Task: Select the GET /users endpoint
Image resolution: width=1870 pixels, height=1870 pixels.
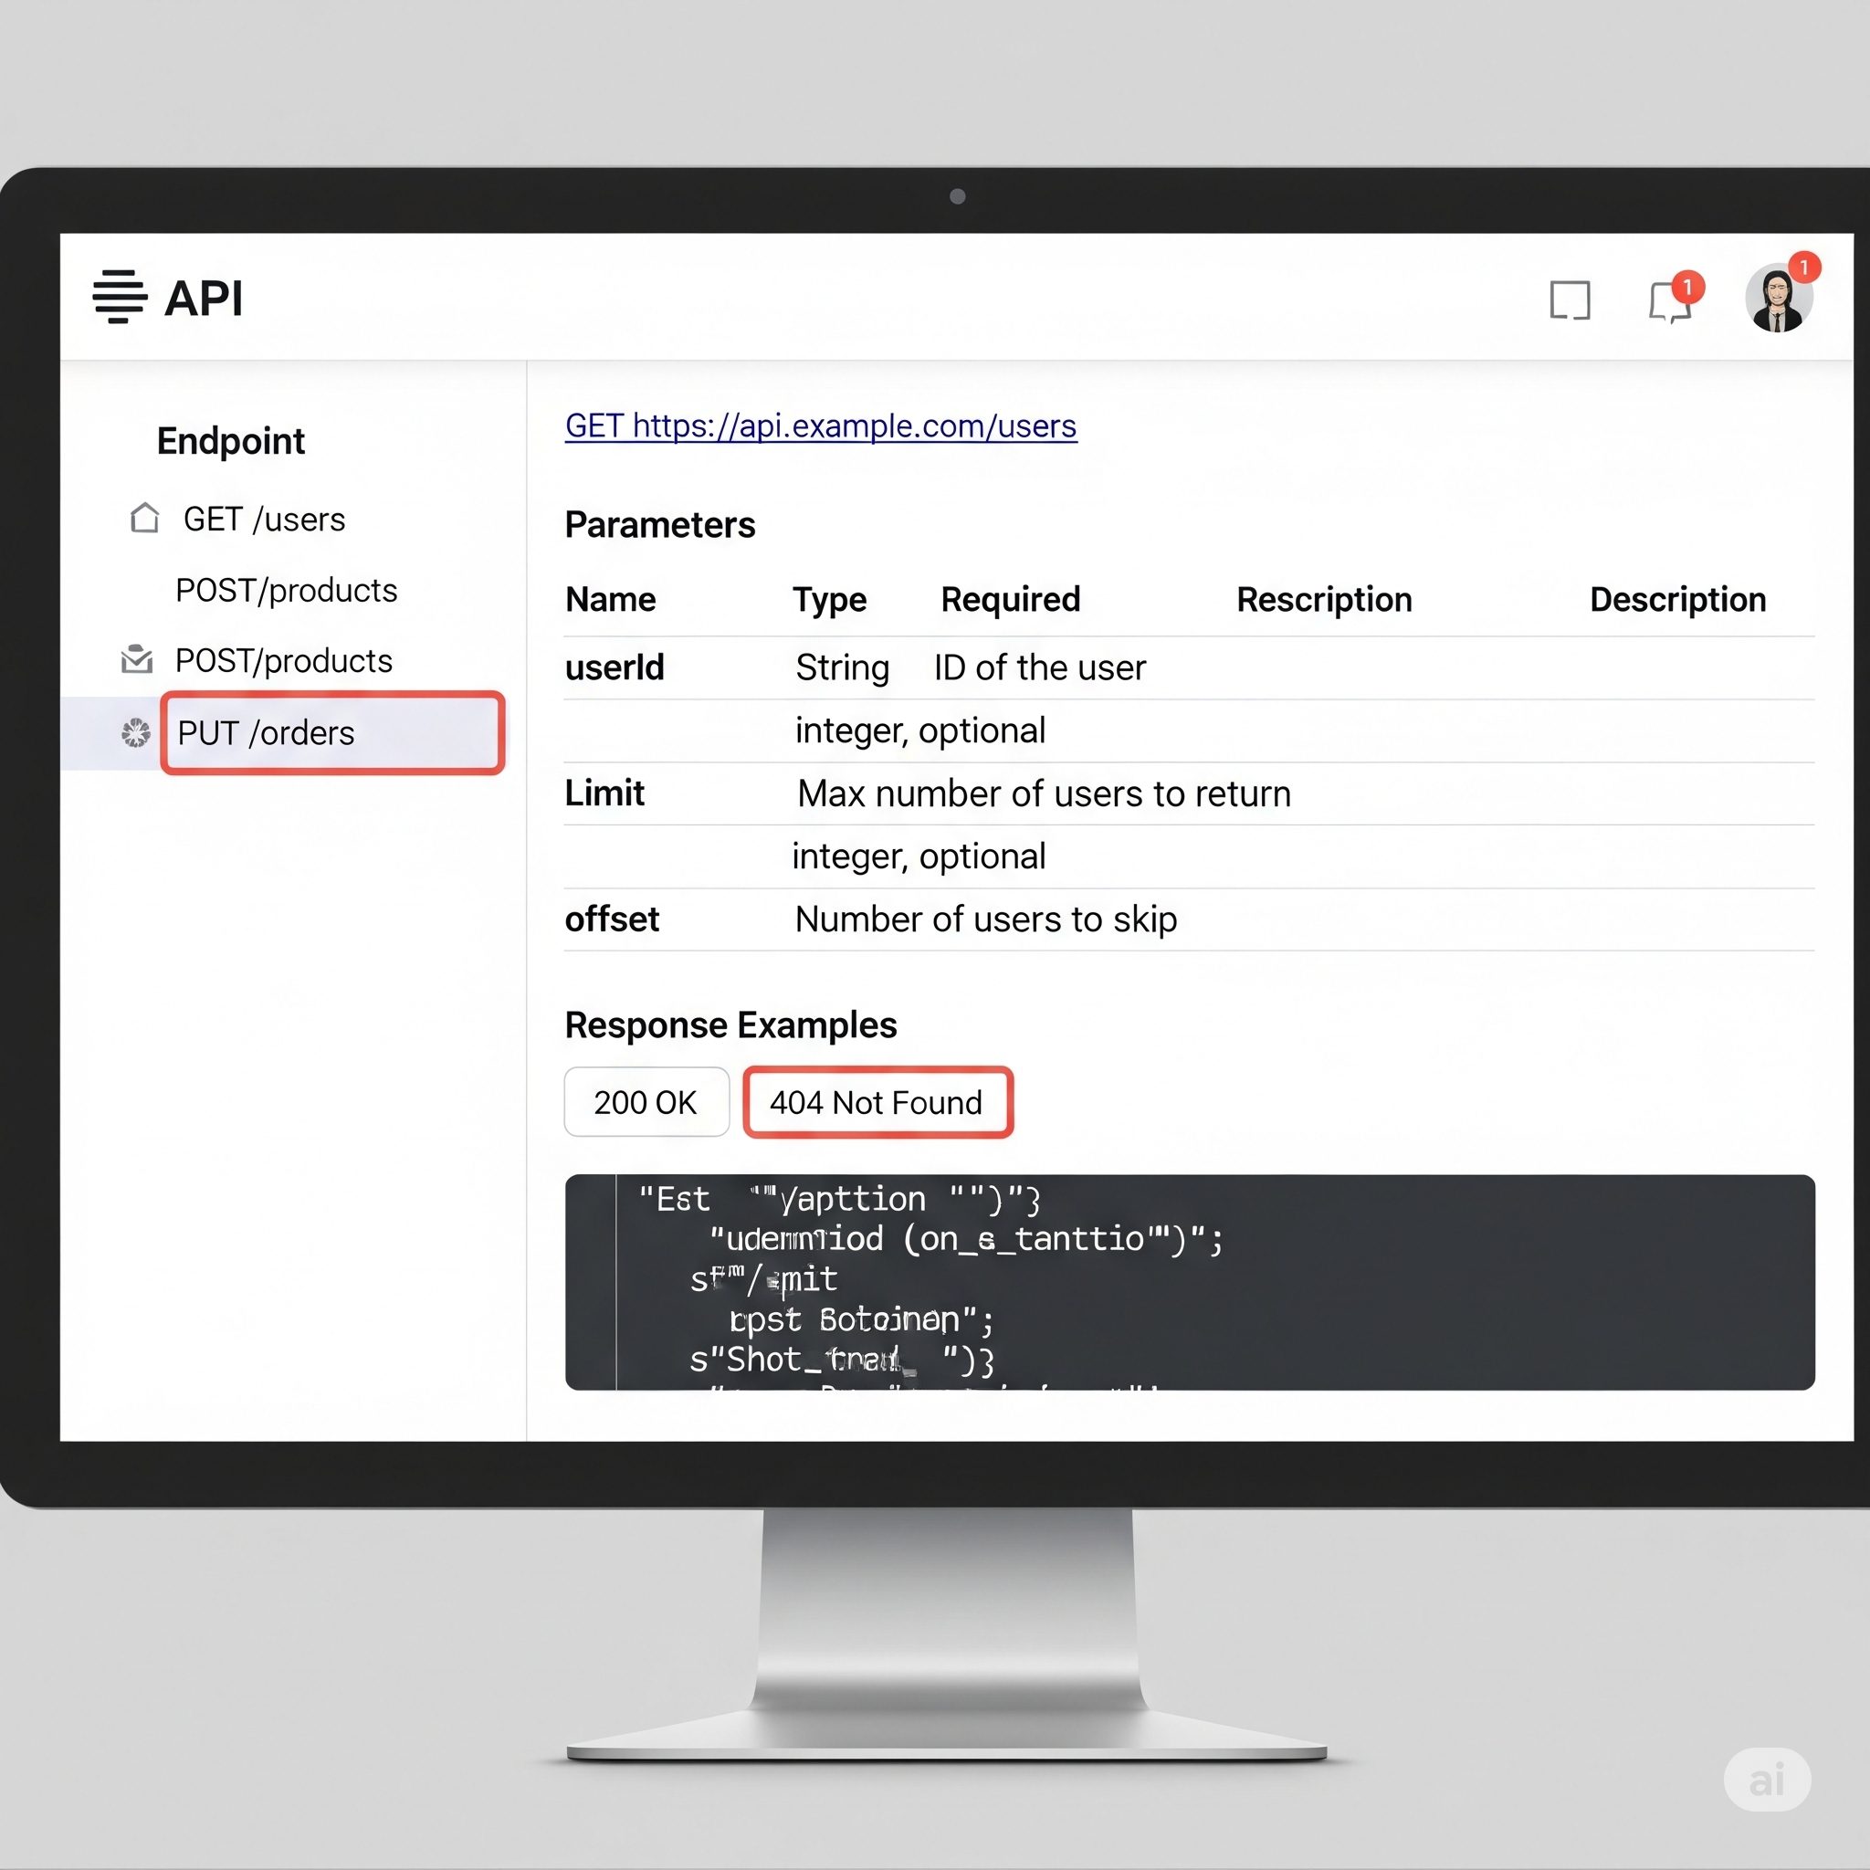Action: click(263, 520)
